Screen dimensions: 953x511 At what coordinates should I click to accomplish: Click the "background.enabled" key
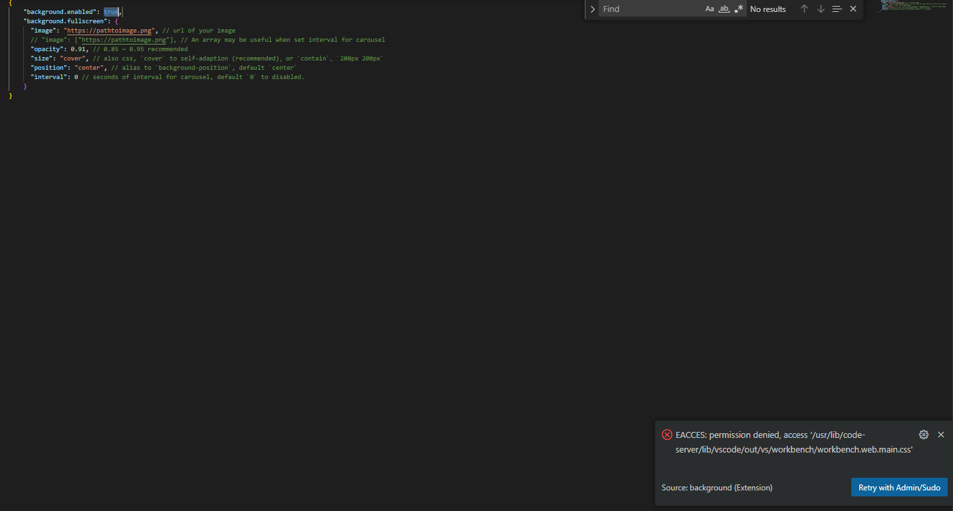click(x=59, y=12)
